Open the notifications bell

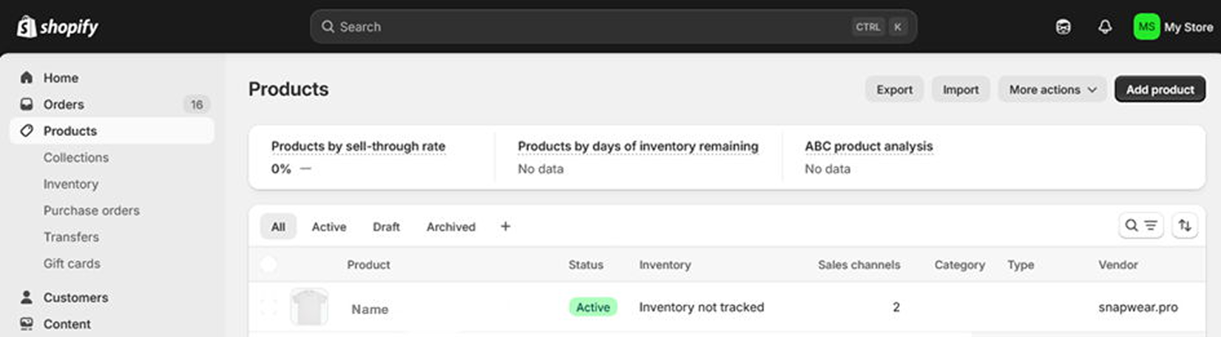tap(1104, 27)
